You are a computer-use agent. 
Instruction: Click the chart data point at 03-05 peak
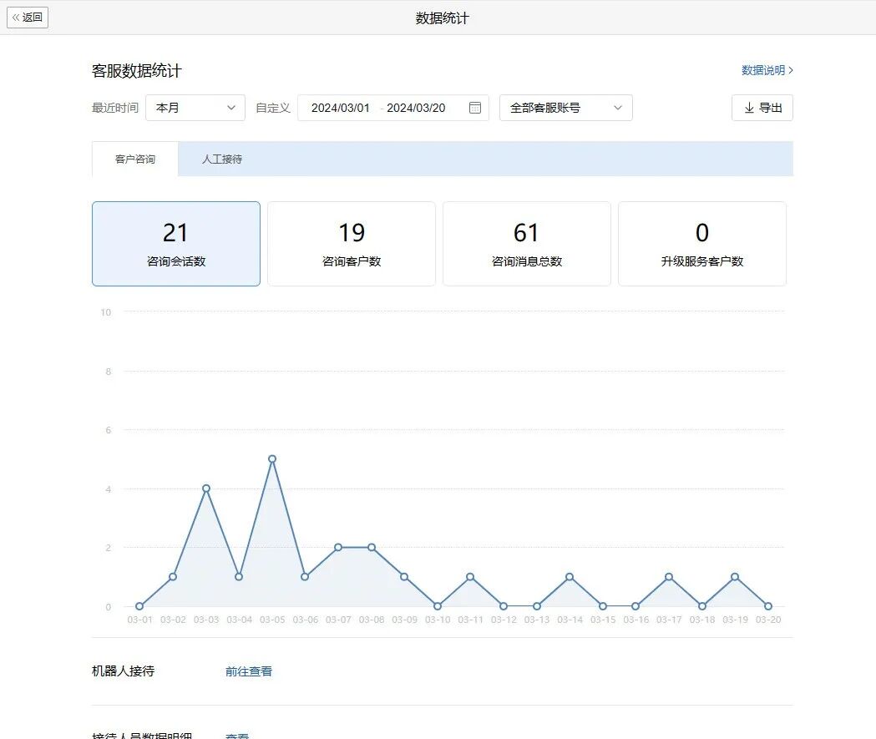[x=271, y=458]
